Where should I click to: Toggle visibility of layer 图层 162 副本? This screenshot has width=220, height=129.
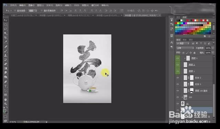tap(178, 91)
